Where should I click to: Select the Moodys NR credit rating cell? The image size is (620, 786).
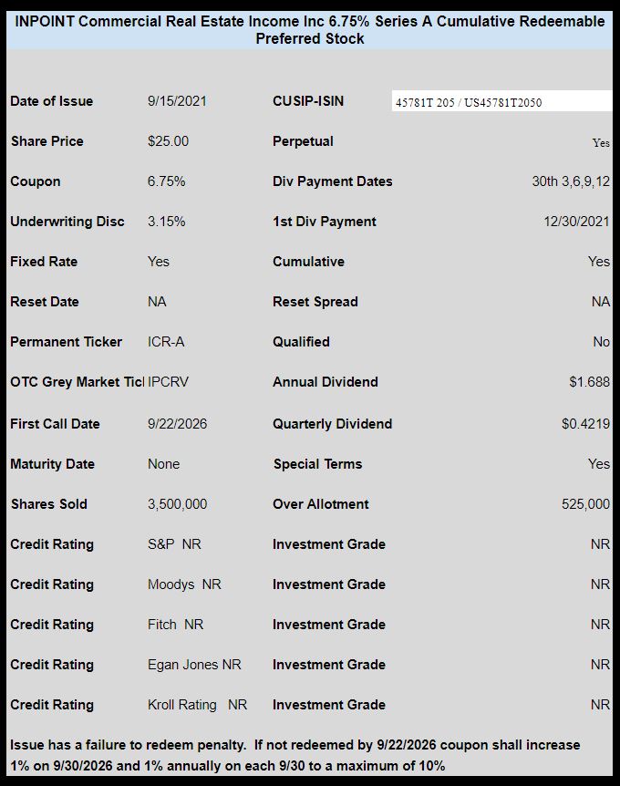pos(184,584)
